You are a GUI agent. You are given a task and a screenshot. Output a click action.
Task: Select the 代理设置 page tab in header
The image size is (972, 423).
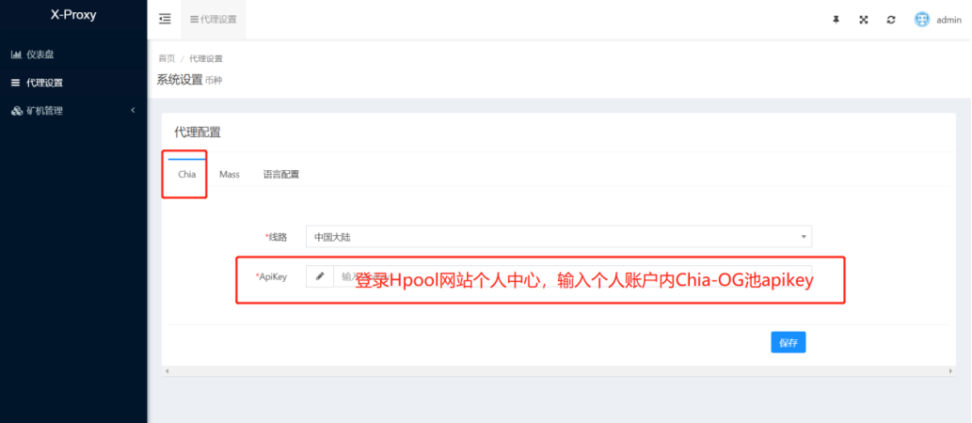point(213,19)
